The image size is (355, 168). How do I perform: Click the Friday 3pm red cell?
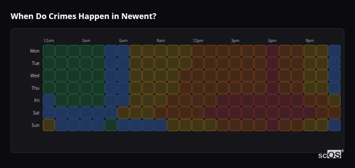point(235,100)
